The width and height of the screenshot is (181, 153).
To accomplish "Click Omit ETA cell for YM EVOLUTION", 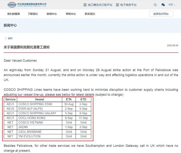I will pyautogui.click(x=69, y=136).
